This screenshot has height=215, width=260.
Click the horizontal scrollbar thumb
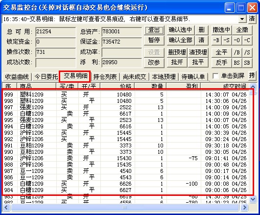click(x=125, y=207)
